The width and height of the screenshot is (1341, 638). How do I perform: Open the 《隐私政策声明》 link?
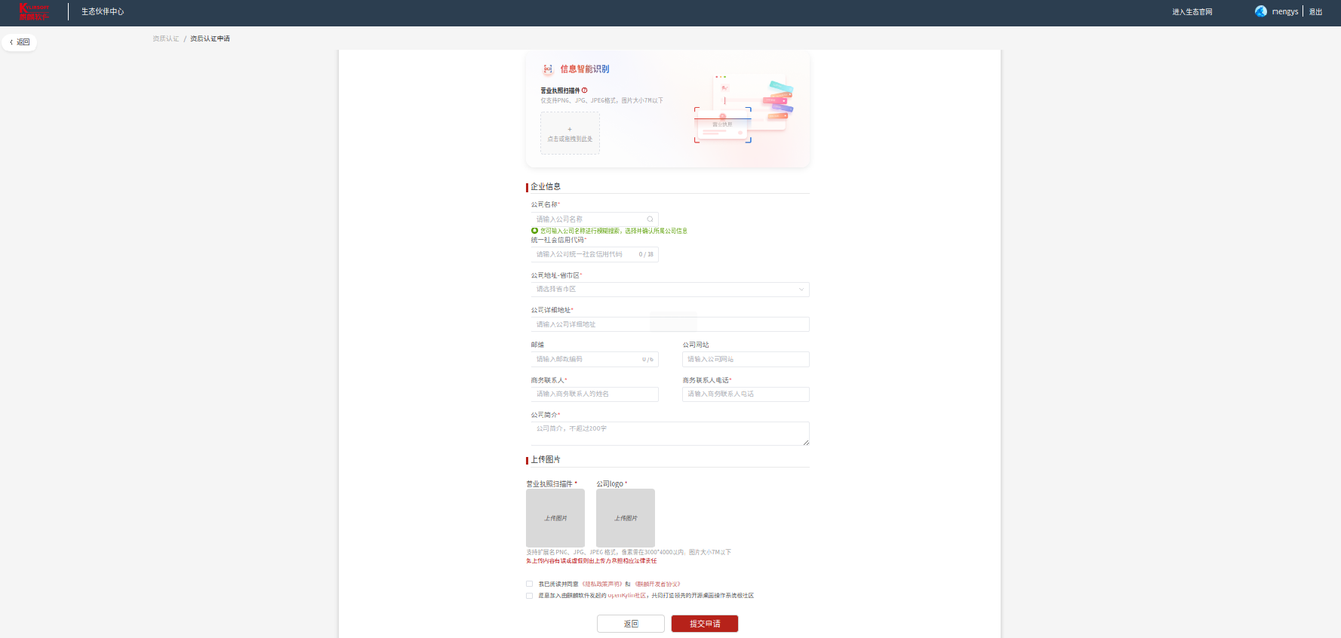pyautogui.click(x=601, y=584)
